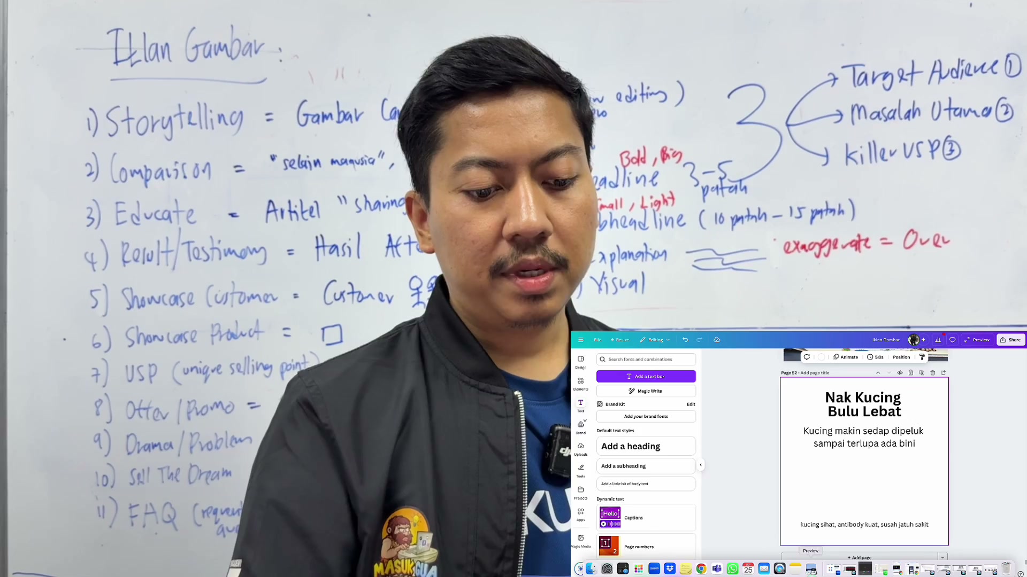Viewport: 1027px width, 577px height.
Task: Click the copy style paint roller icon
Action: 922,357
